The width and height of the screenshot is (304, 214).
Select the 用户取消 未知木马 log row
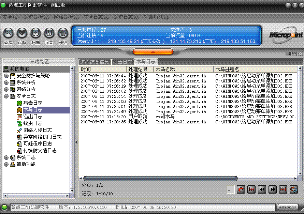click(x=188, y=117)
